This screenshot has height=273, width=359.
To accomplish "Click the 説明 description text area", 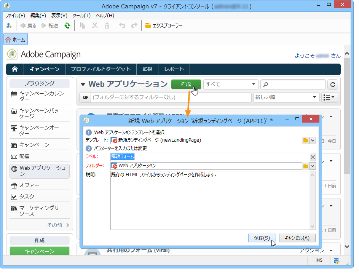I will click(x=210, y=200).
